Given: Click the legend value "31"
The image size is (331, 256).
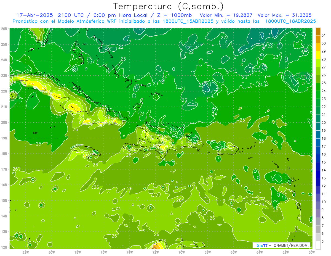Looking at the screenshot, I should point(324,35).
